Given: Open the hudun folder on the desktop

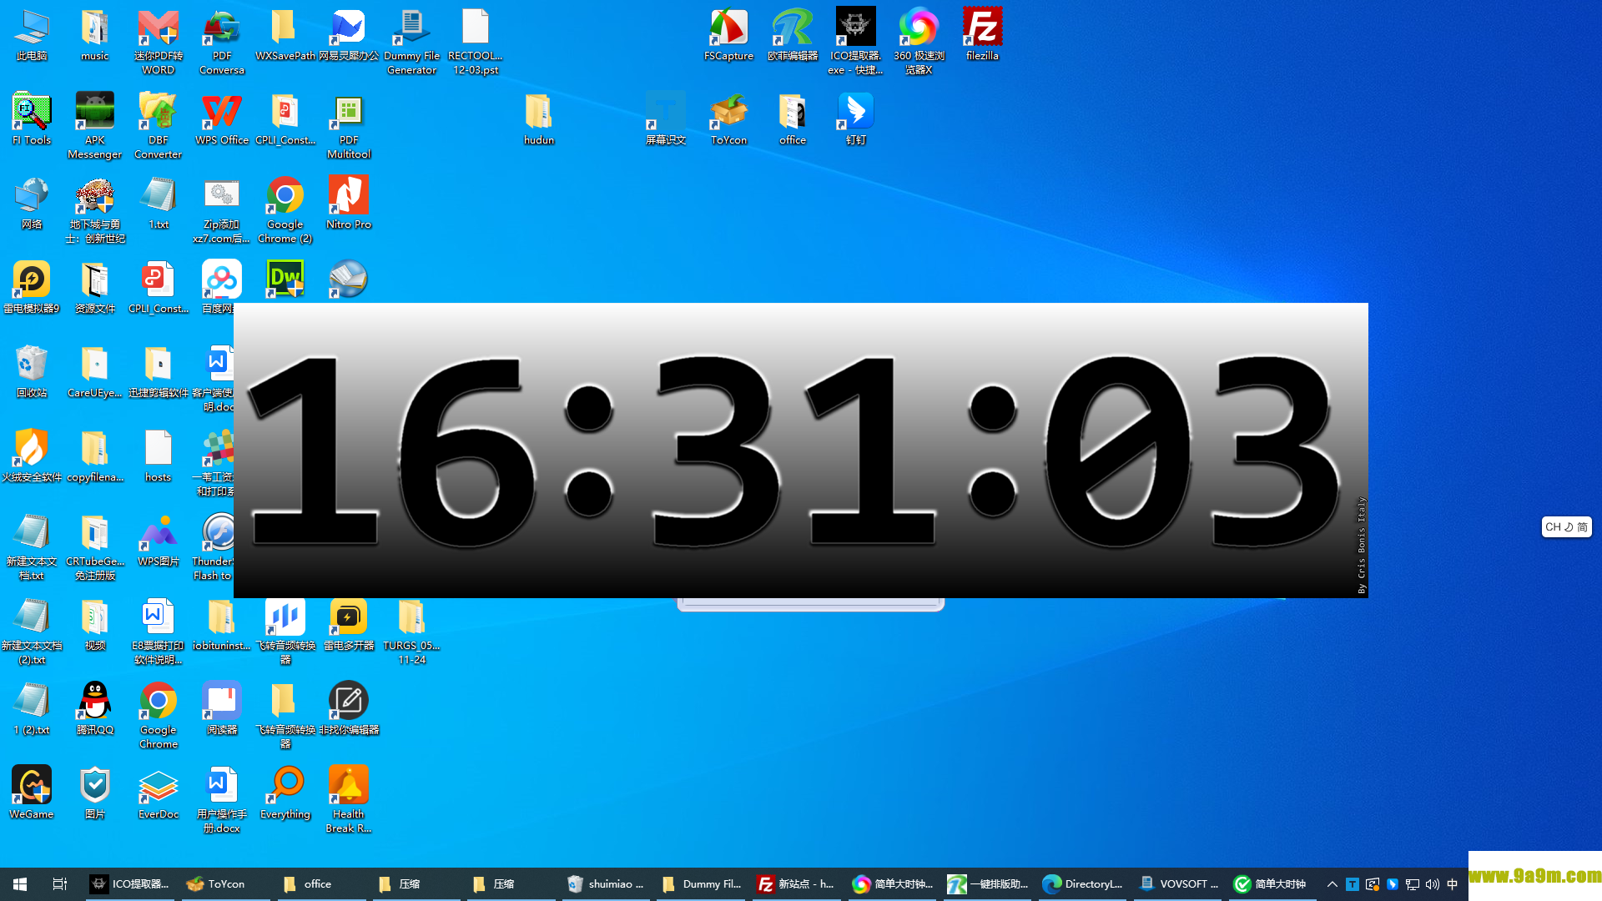Looking at the screenshot, I should 538,119.
